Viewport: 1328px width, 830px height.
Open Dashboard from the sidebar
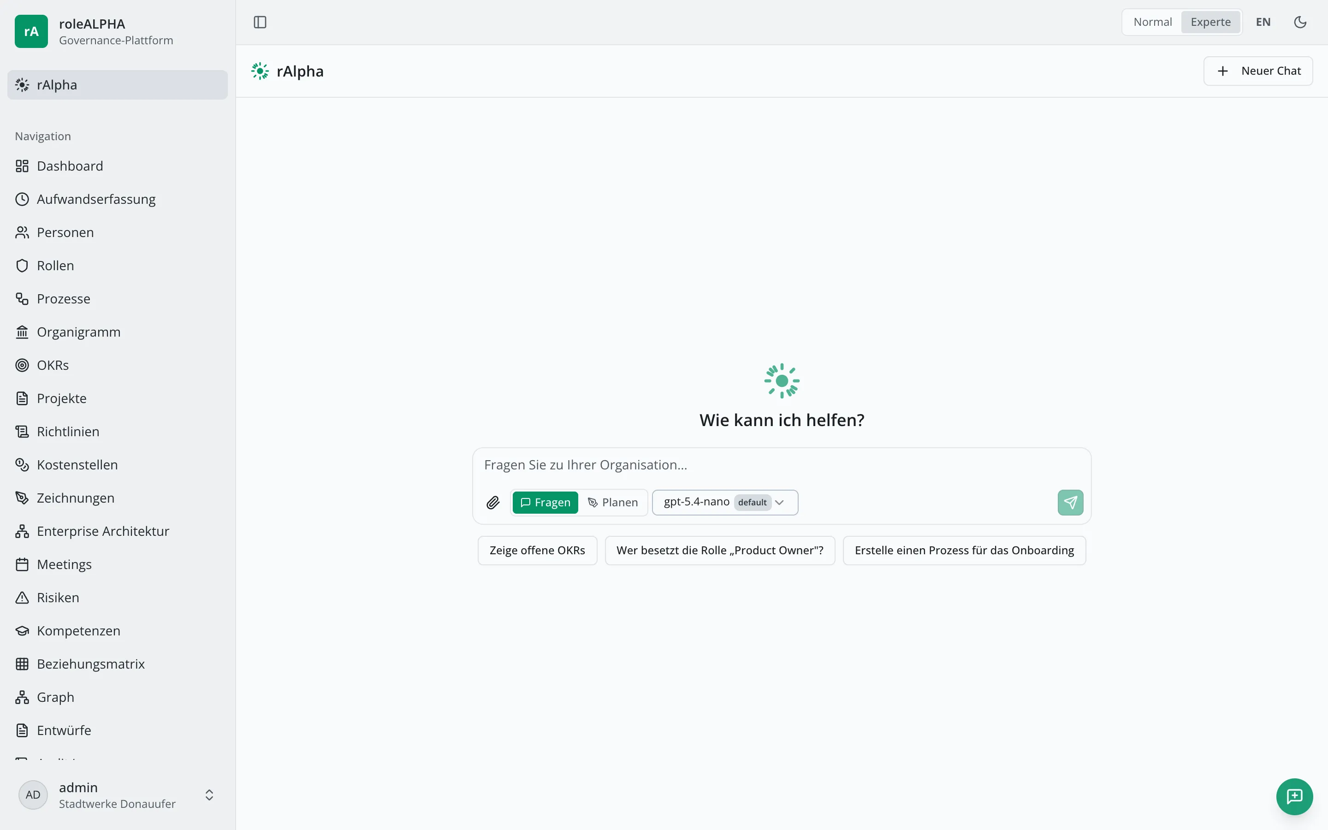(118, 166)
